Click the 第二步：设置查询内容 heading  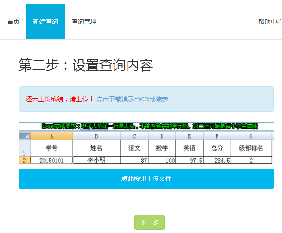tap(86, 65)
